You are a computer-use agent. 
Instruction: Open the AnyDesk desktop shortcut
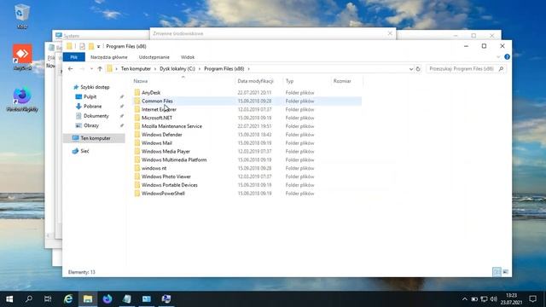pos(22,57)
